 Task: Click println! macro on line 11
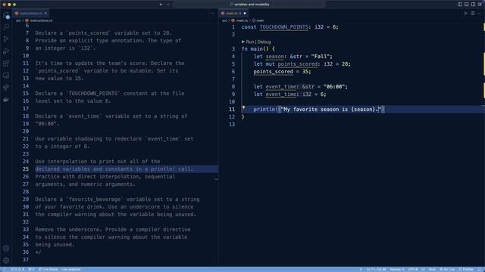[266, 109]
